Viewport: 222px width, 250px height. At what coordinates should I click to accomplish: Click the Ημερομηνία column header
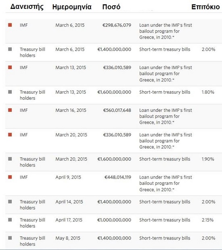click(72, 7)
